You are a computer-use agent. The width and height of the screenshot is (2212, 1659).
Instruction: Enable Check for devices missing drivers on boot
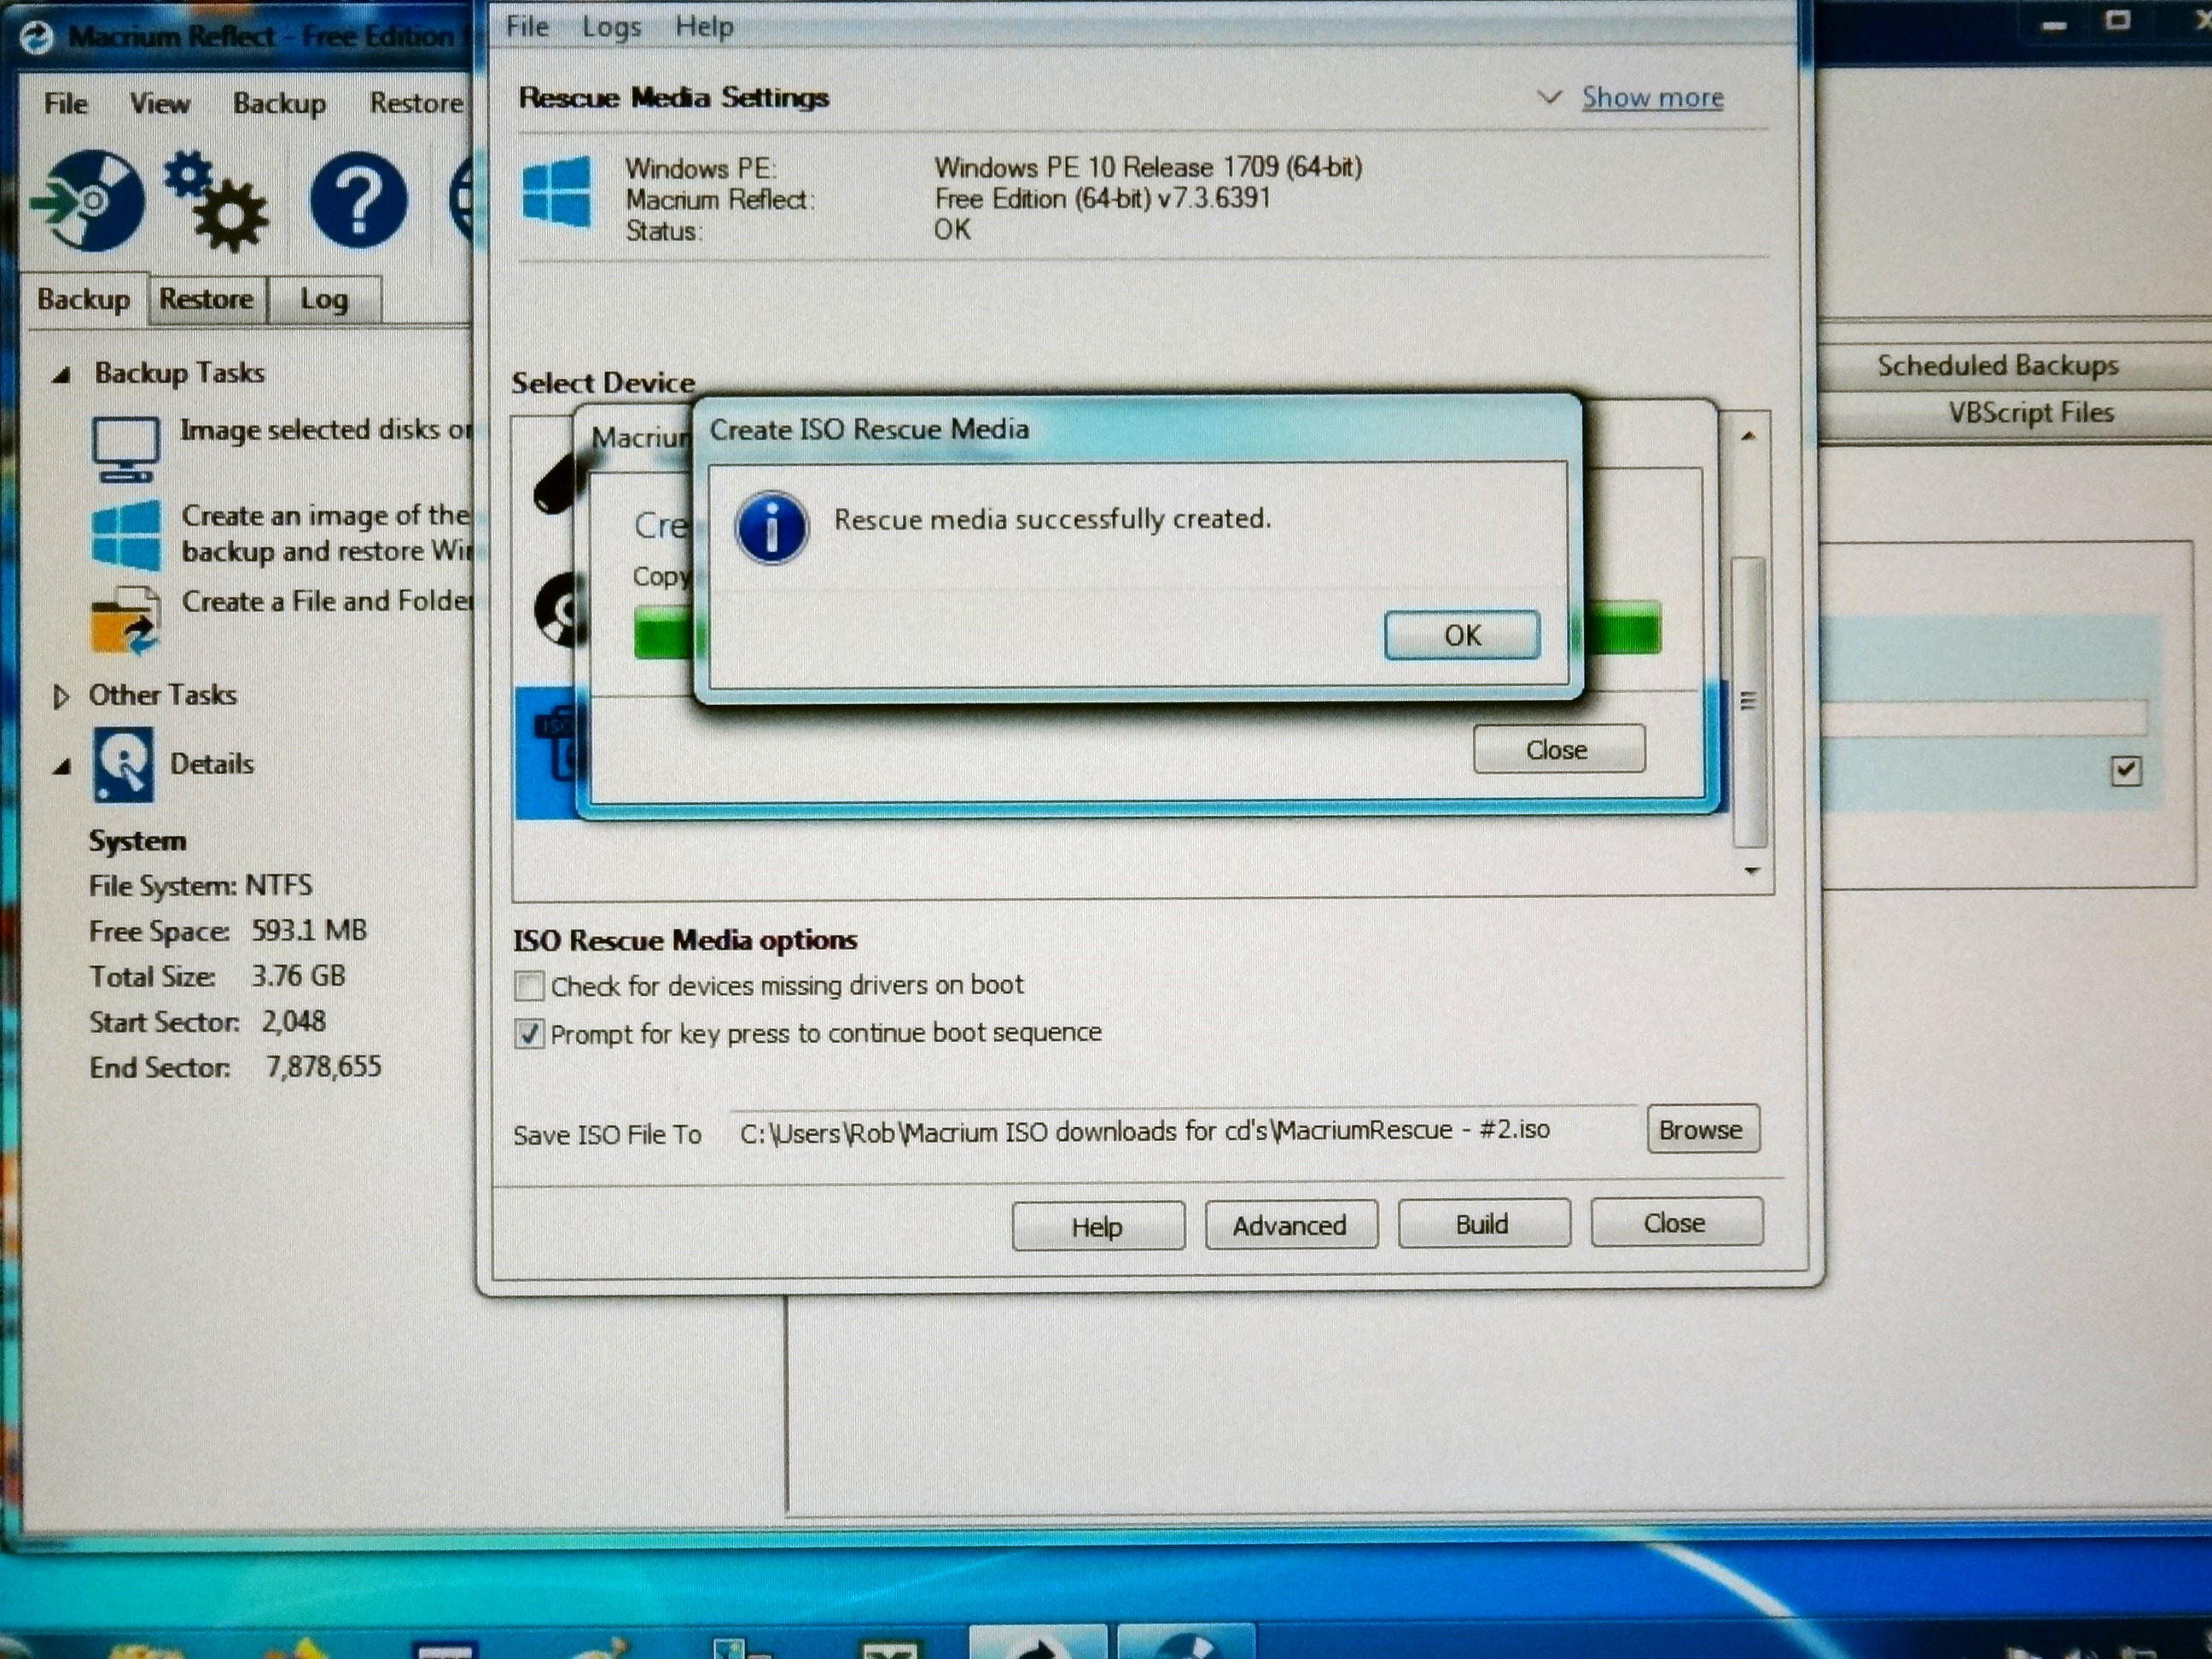click(529, 986)
